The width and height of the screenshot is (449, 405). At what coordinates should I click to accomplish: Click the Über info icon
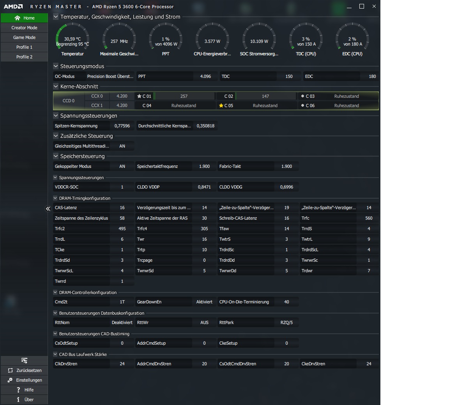(x=18, y=400)
